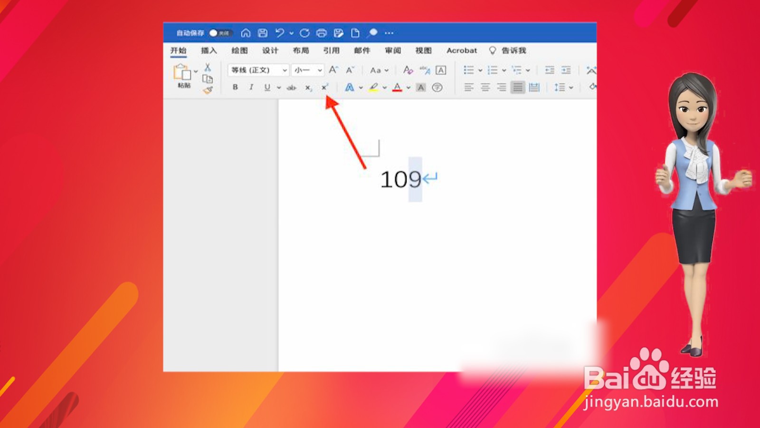Save document with the floppy disk icon
Image resolution: width=760 pixels, height=428 pixels.
point(263,33)
